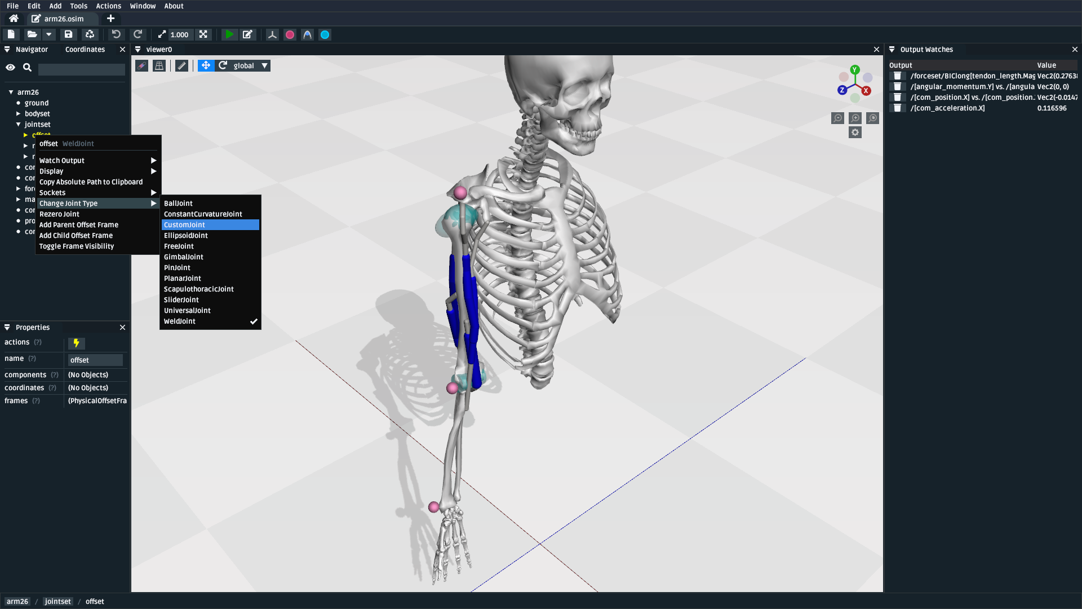Image resolution: width=1082 pixels, height=609 pixels.
Task: Expand the bodyset tree node
Action: pos(19,114)
